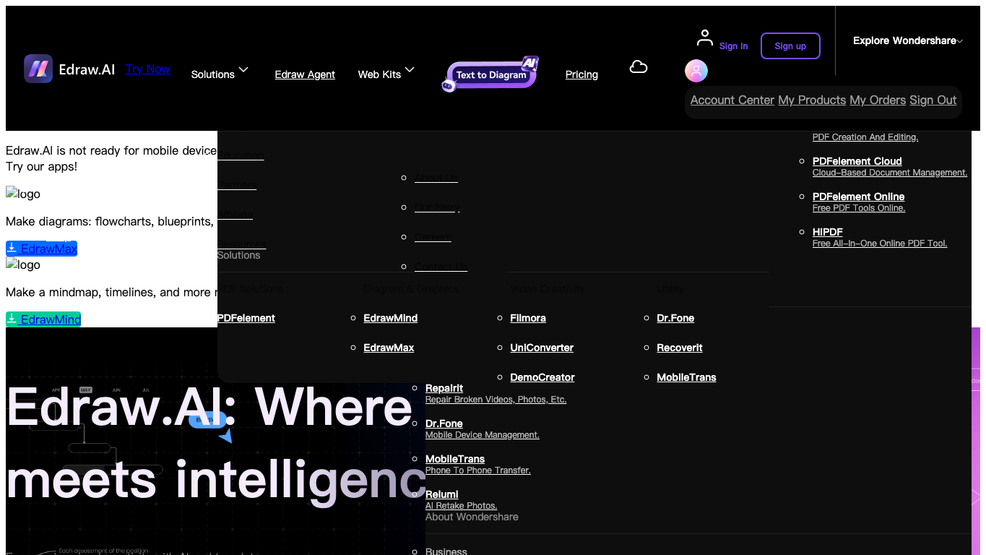Open PDFelement Cloud link
Image resolution: width=986 pixels, height=555 pixels.
tap(857, 161)
